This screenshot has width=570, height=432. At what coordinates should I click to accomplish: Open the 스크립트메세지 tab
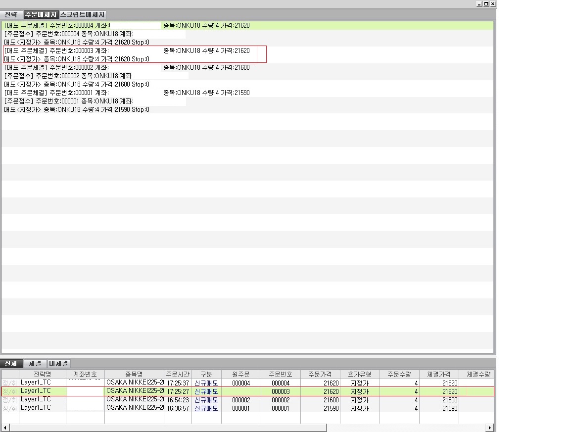83,15
